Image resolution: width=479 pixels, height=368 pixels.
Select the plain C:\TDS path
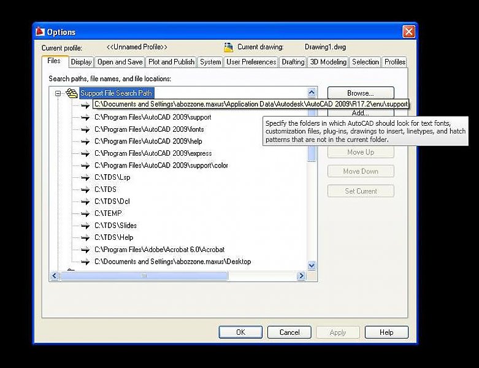(x=105, y=190)
